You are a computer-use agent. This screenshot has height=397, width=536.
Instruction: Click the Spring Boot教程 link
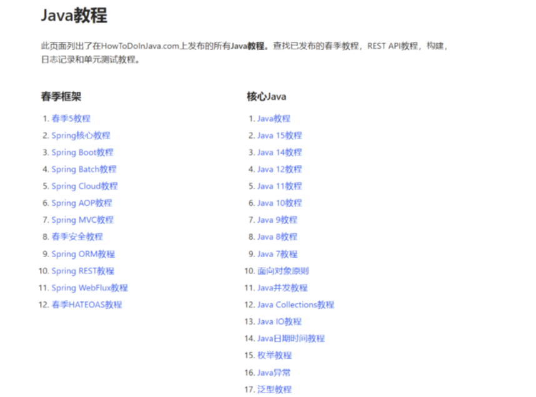(x=82, y=152)
